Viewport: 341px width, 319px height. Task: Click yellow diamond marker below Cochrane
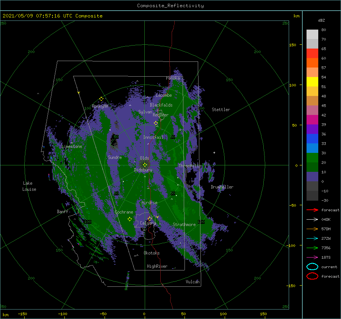(x=130, y=219)
